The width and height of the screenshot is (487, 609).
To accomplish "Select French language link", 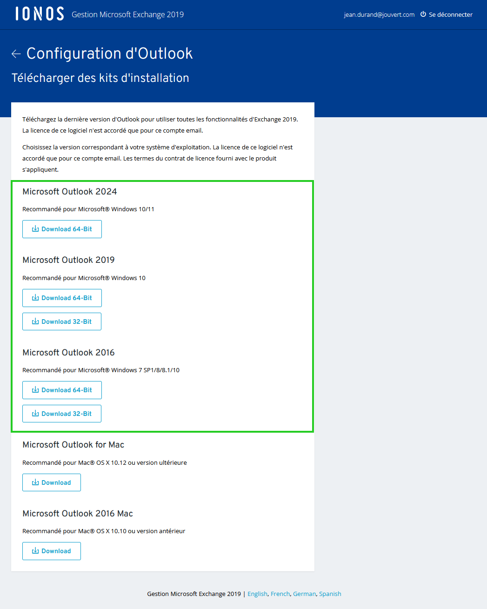I will [280, 594].
